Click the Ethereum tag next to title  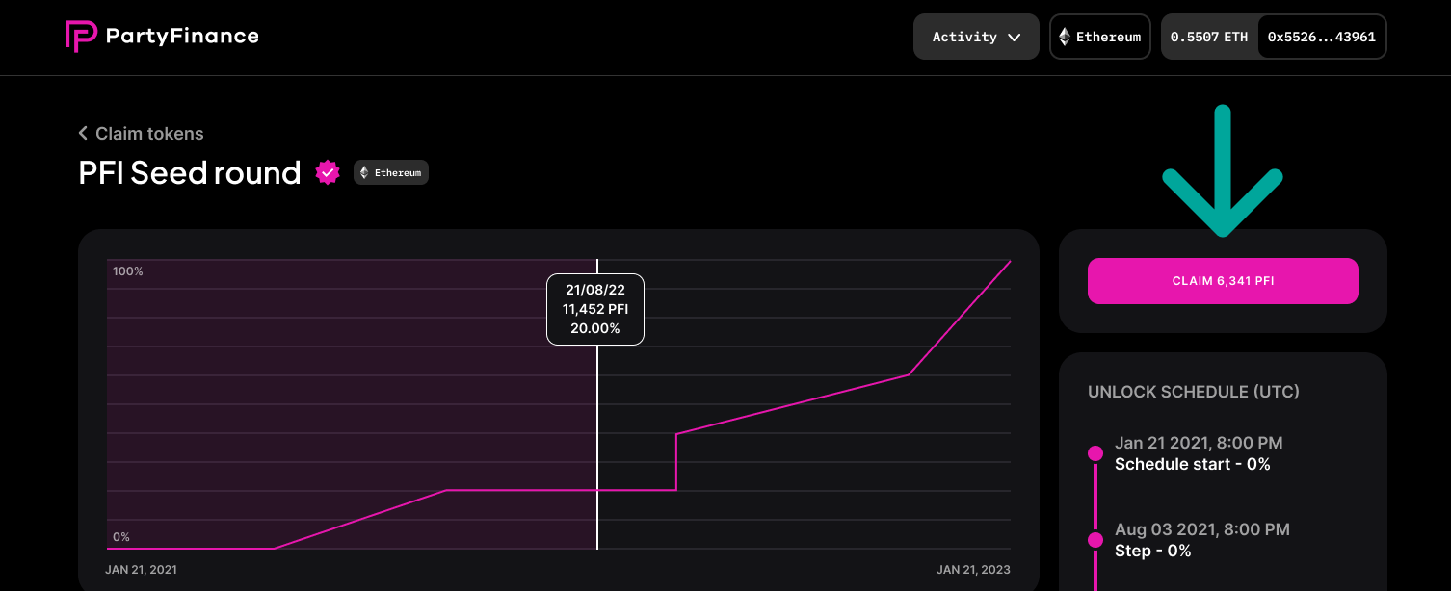pos(390,172)
